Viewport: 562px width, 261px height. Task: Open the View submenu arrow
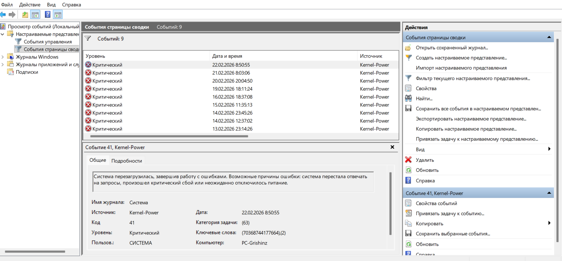(549, 149)
